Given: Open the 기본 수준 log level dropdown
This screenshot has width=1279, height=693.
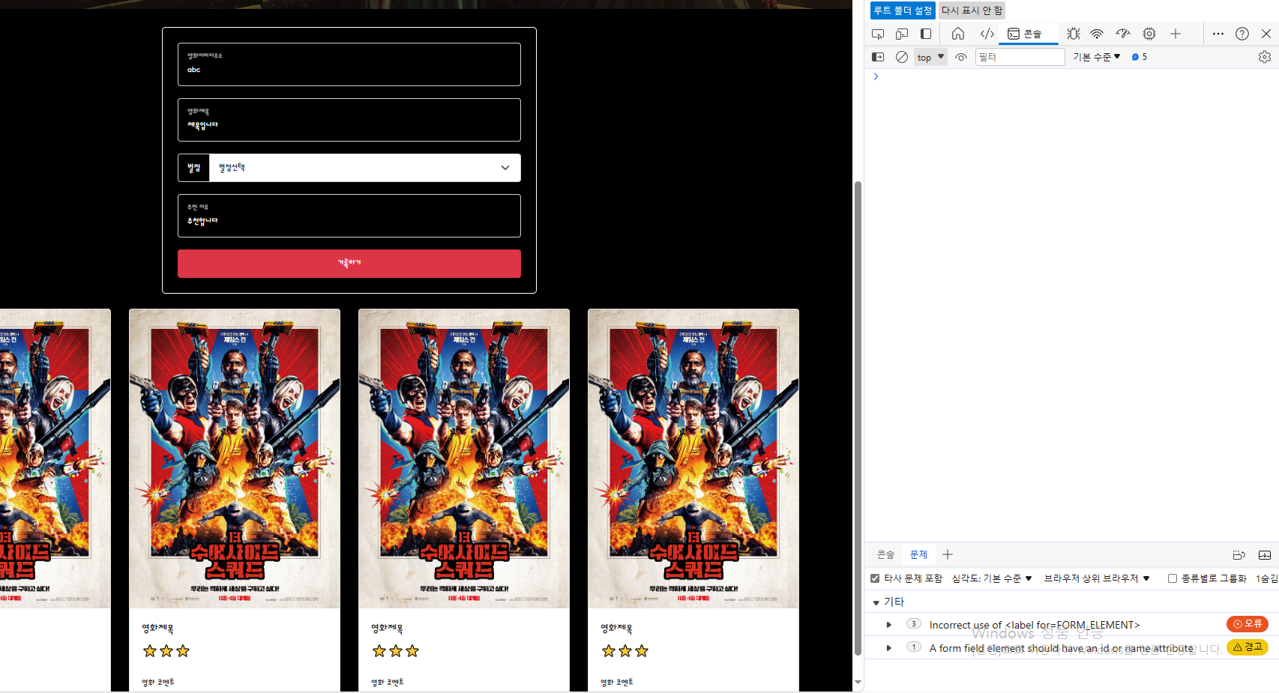Looking at the screenshot, I should (1096, 57).
